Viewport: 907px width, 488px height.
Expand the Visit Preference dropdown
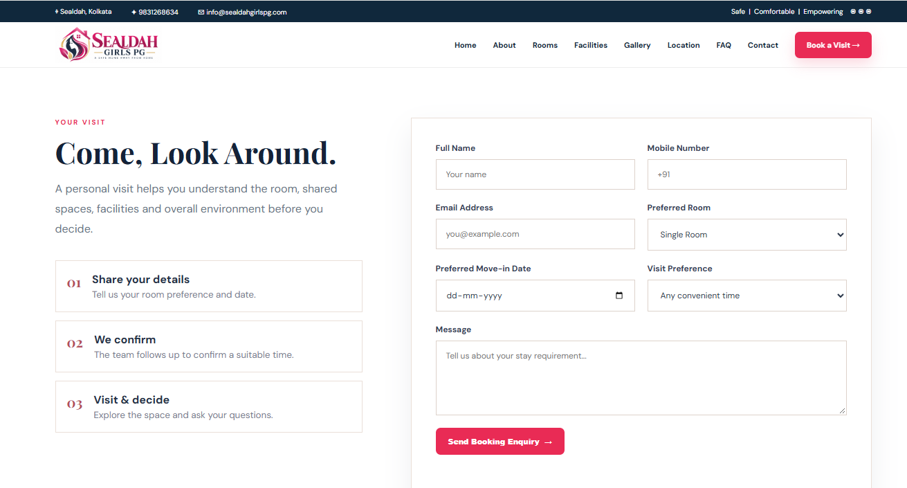pyautogui.click(x=746, y=296)
